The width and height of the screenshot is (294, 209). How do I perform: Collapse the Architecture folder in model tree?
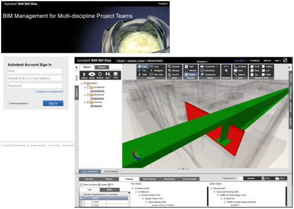[x=85, y=88]
